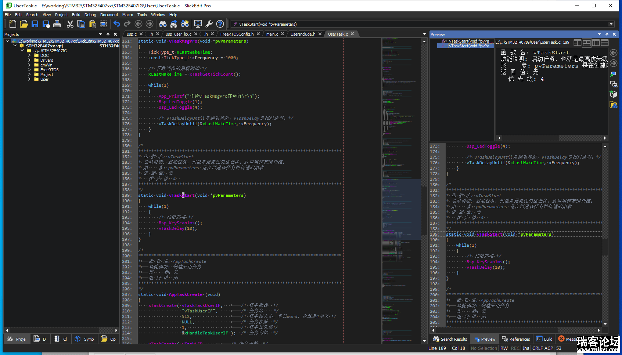Open options with the wrench icon

[209, 24]
